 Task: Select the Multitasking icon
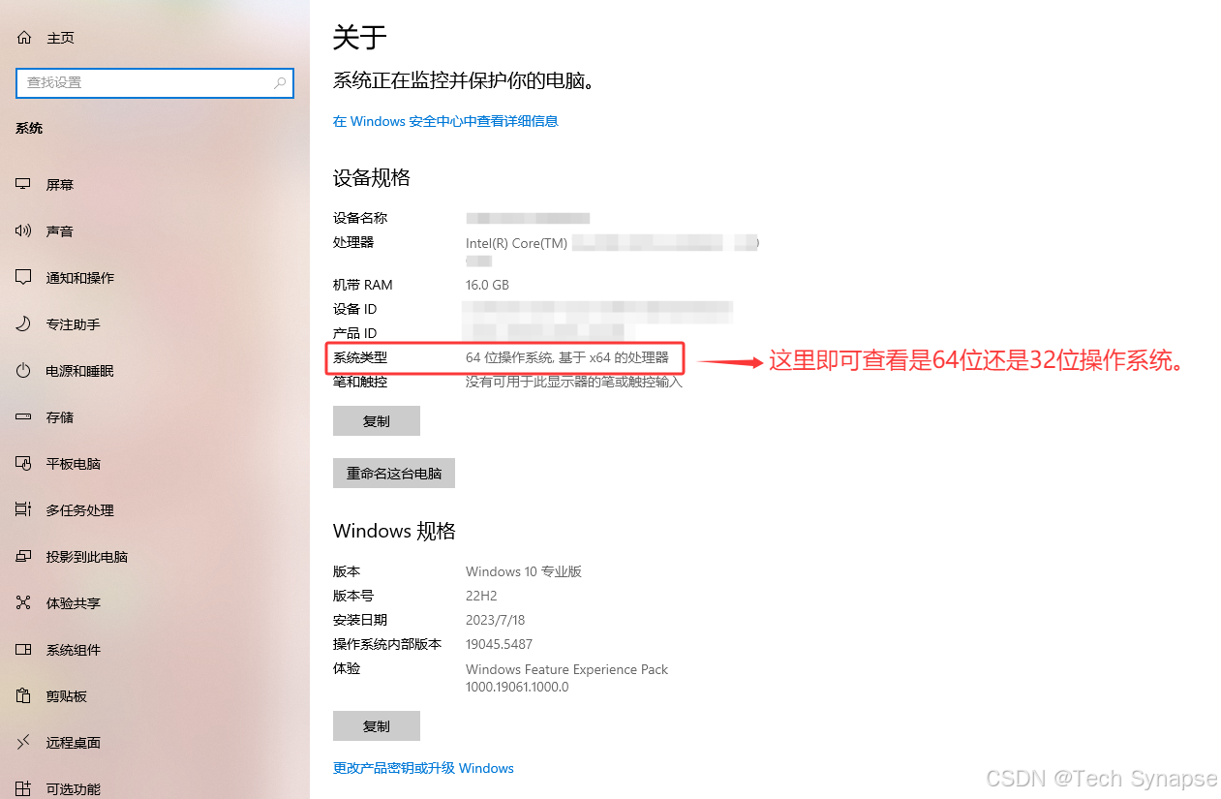point(24,509)
